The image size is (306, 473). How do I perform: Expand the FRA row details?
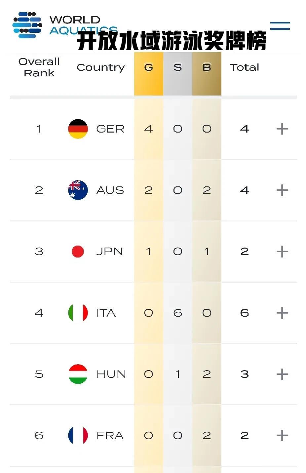coord(282,436)
